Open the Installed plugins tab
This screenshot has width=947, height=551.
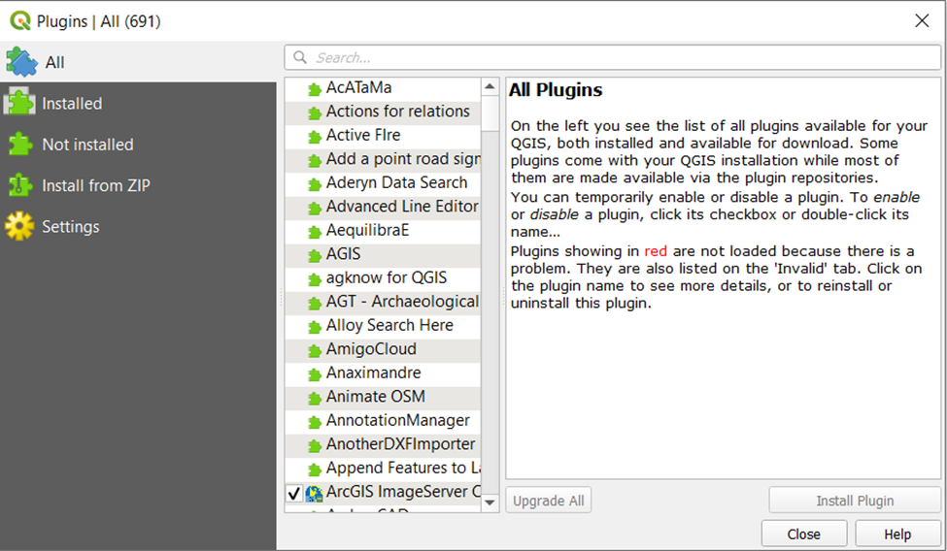click(x=138, y=103)
